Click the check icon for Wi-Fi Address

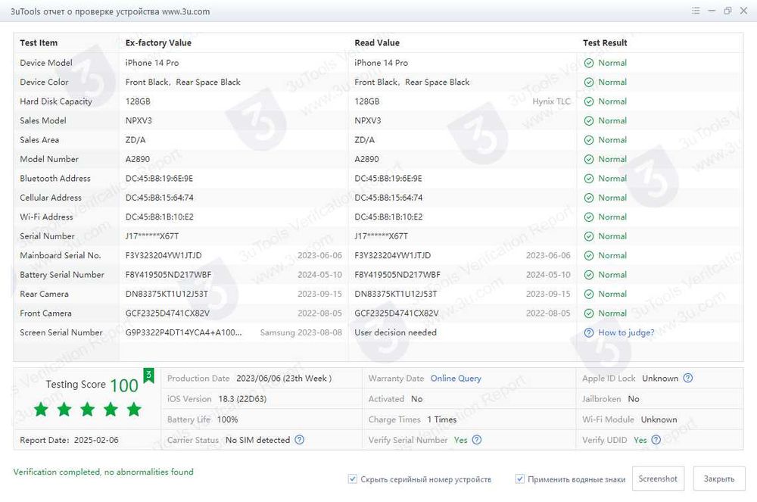[589, 217]
